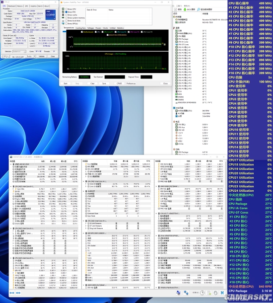This screenshot has height=303, width=273.
Task: Click Start button in stability test
Action: click(x=66, y=83)
